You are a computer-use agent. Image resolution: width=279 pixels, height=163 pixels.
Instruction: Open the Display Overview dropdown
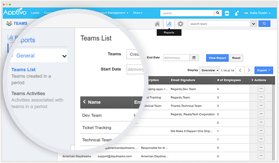point(209,70)
